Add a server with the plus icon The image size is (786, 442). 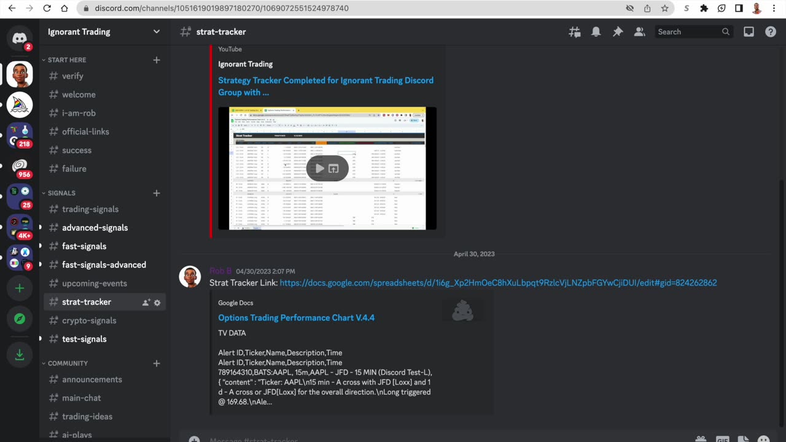(20, 289)
